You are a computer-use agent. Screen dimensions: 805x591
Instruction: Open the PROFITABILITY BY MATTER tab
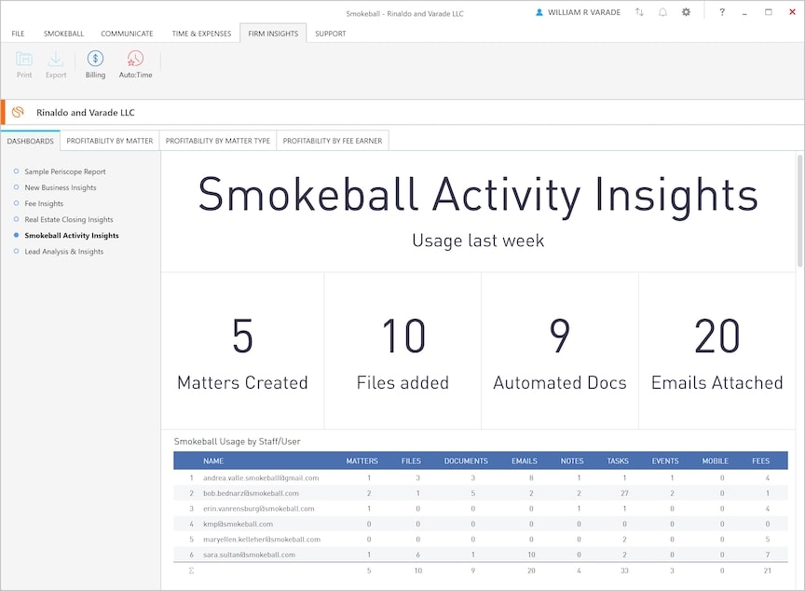click(x=109, y=141)
